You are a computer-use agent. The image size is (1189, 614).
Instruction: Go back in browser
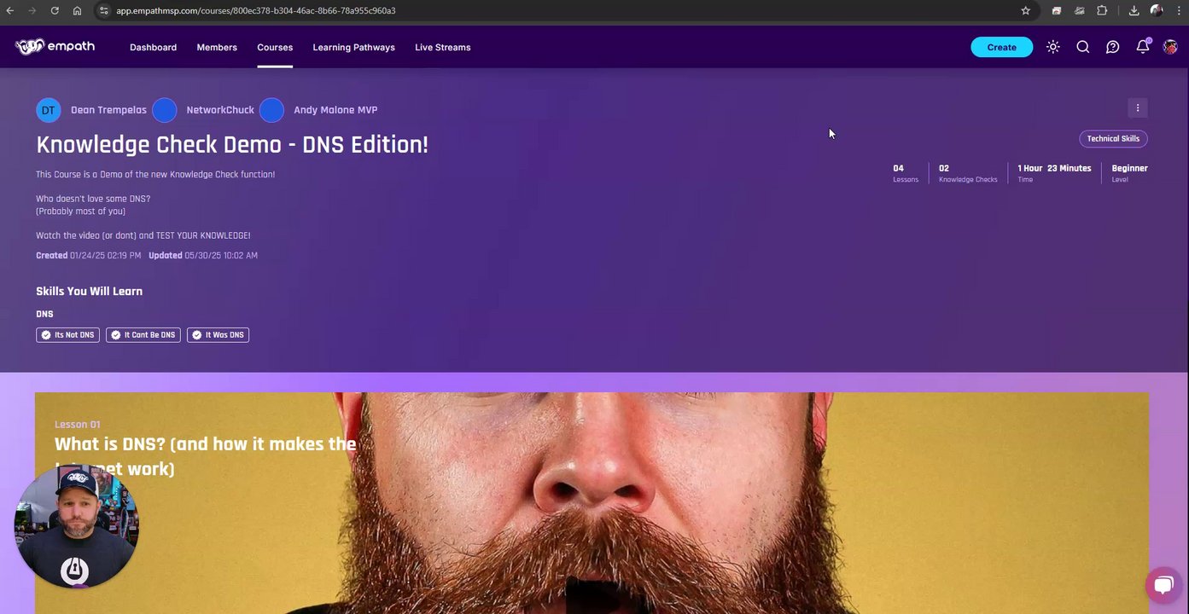coord(10,10)
